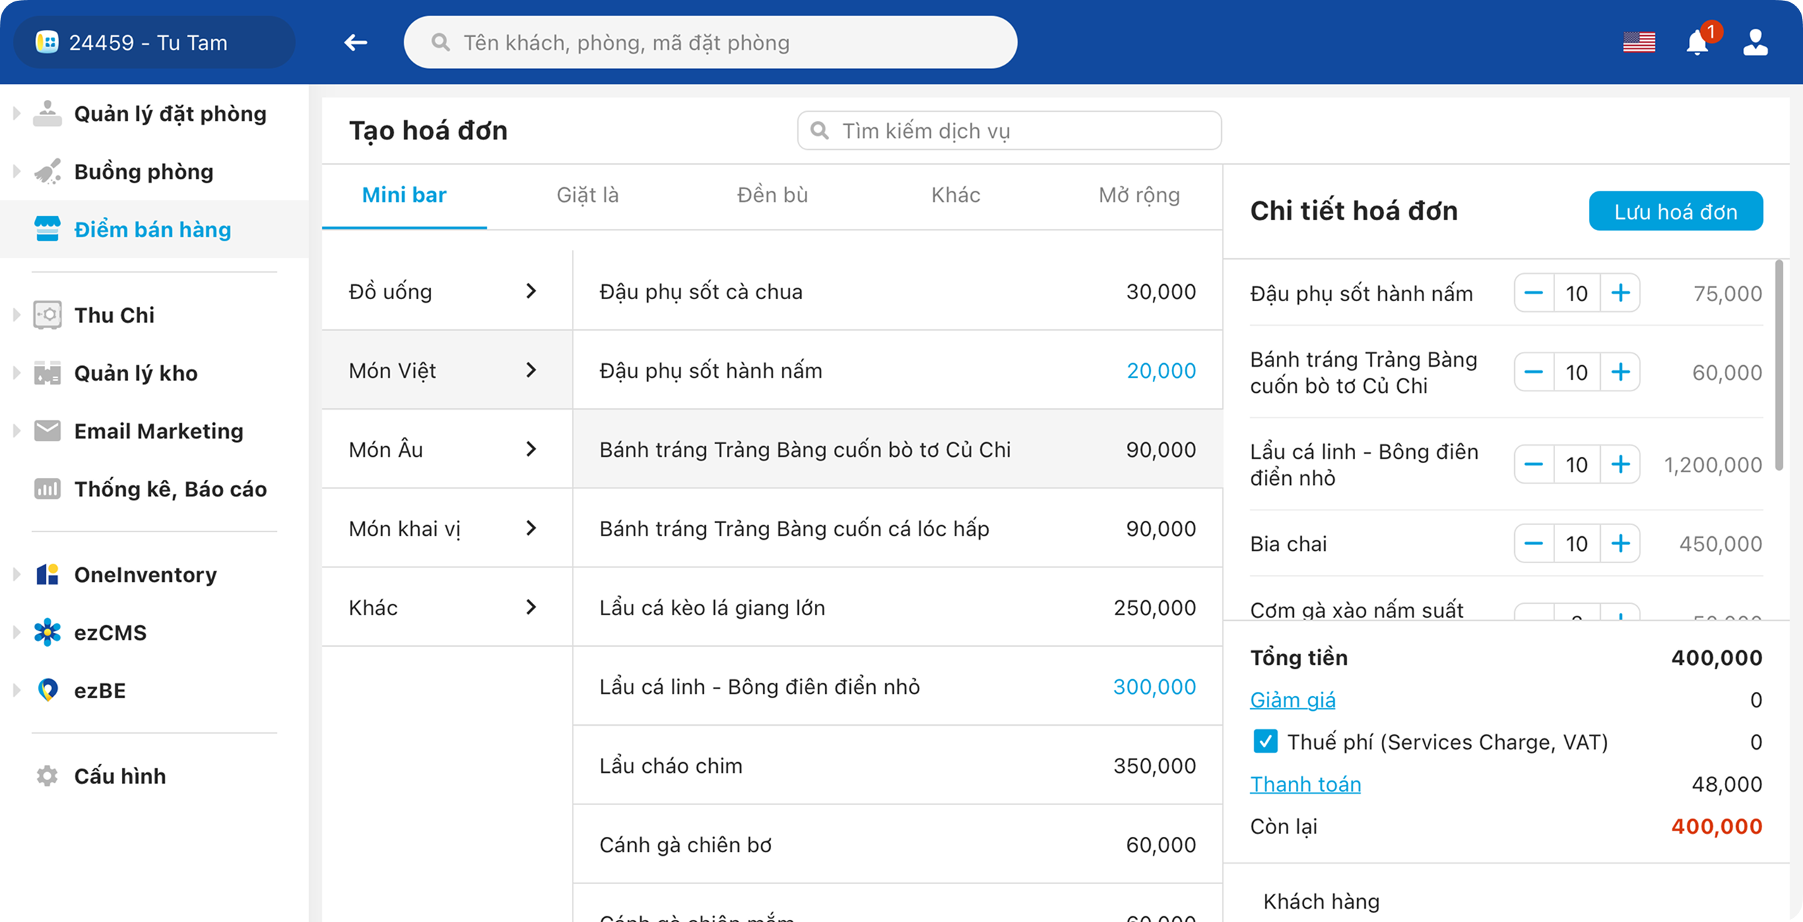Viewport: 1803px width, 922px height.
Task: Open the Giảm giá link
Action: point(1292,700)
